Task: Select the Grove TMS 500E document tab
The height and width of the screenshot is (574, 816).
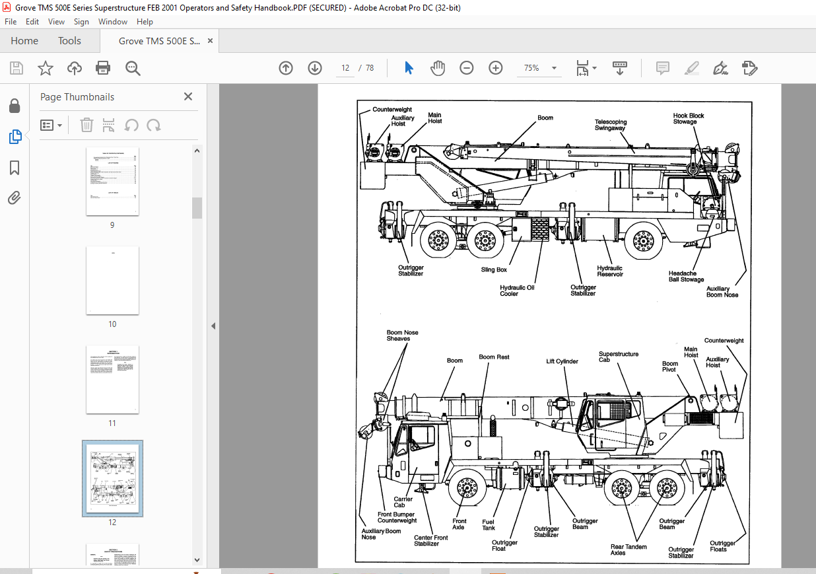Action: 159,41
